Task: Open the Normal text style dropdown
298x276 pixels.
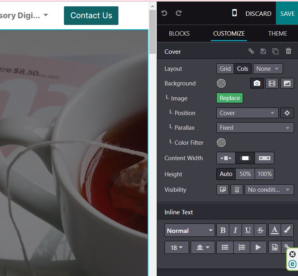Action: click(x=189, y=231)
